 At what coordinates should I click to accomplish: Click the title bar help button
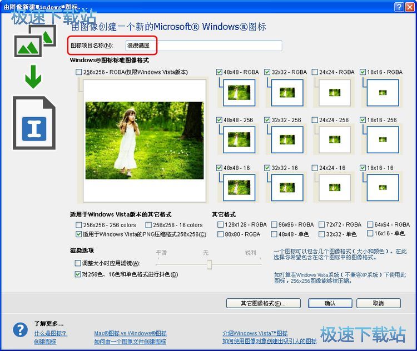coord(399,7)
